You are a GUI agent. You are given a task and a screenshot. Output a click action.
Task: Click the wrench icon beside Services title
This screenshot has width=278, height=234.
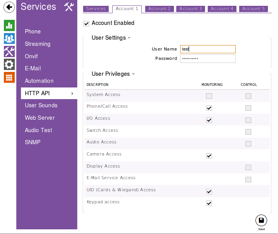69,7
